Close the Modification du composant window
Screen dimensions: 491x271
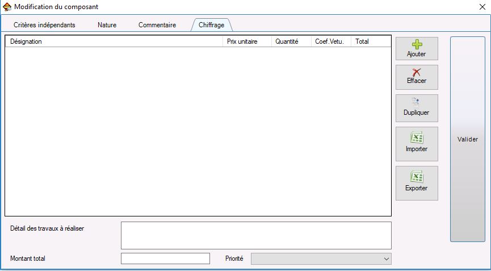pos(481,7)
